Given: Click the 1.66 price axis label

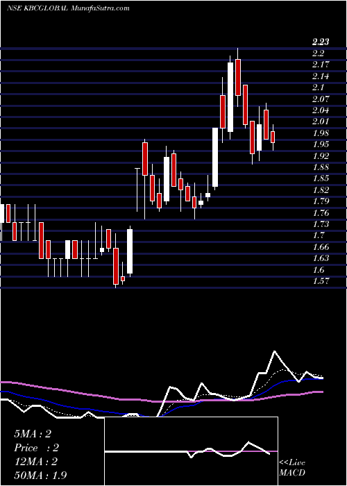Looking at the screenshot, I should 321,247.
